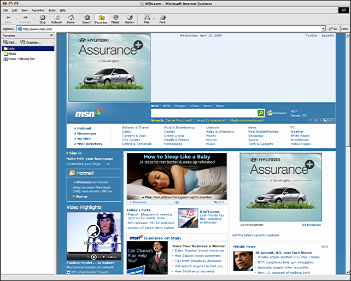Image resolution: width=351 pixels, height=281 pixels.
Task: Go to the Home page
Action: (x=71, y=19)
